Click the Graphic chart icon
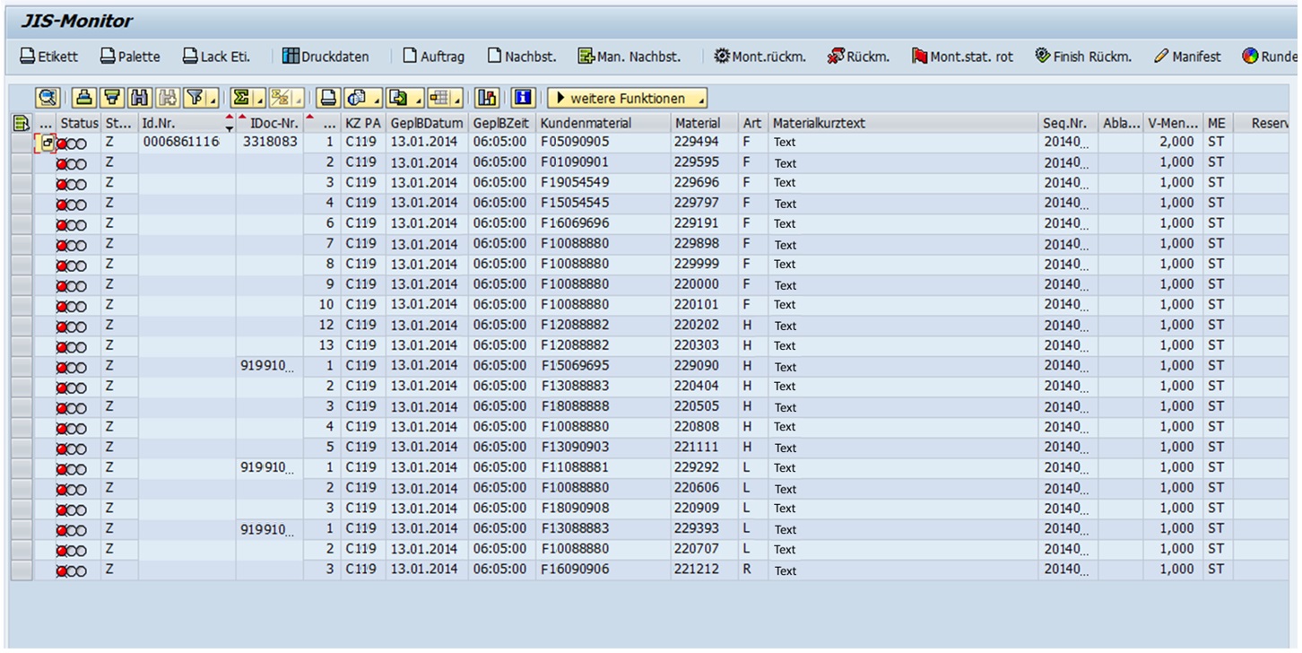 487,98
